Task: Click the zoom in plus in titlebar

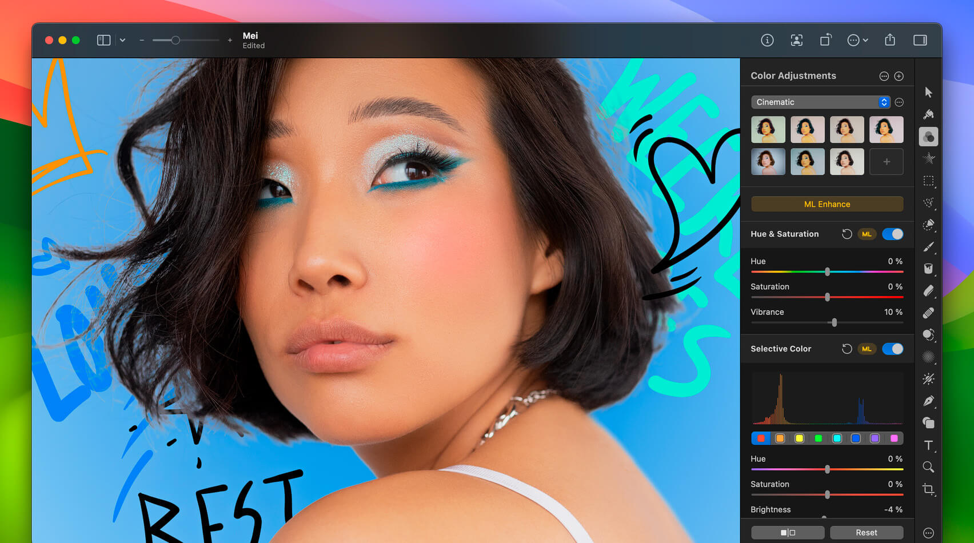Action: click(x=230, y=40)
